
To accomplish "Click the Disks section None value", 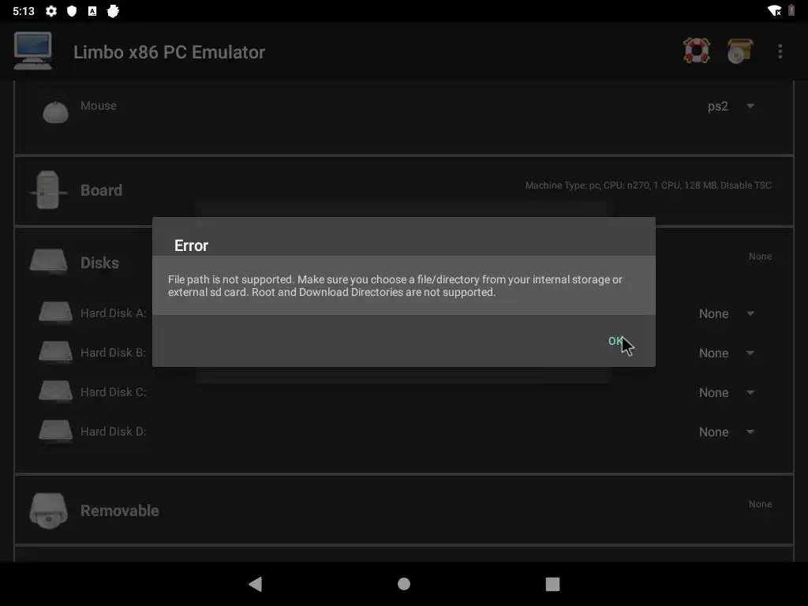I will tap(760, 256).
